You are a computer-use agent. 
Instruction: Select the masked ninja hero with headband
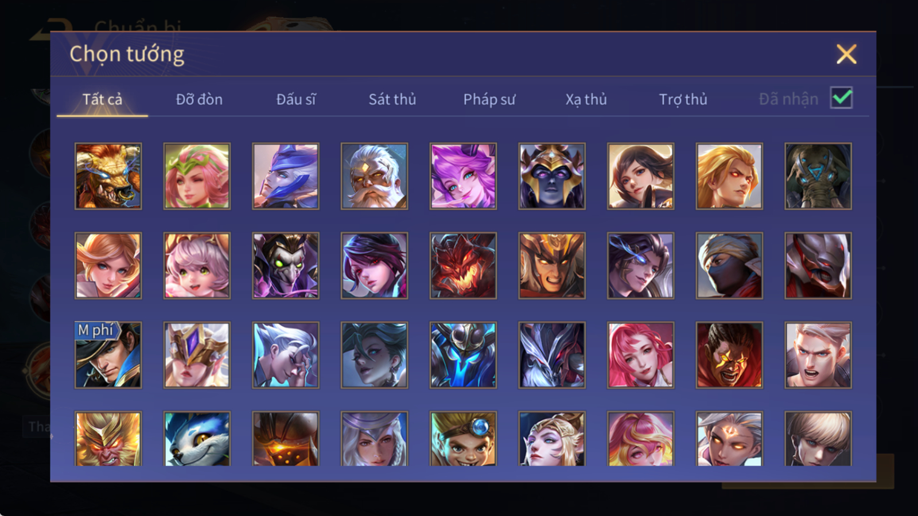[x=729, y=265]
